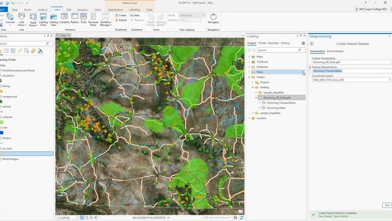Screen dimensions: 392x221
Task: Open the History tab in Catalog
Action: click(x=285, y=43)
